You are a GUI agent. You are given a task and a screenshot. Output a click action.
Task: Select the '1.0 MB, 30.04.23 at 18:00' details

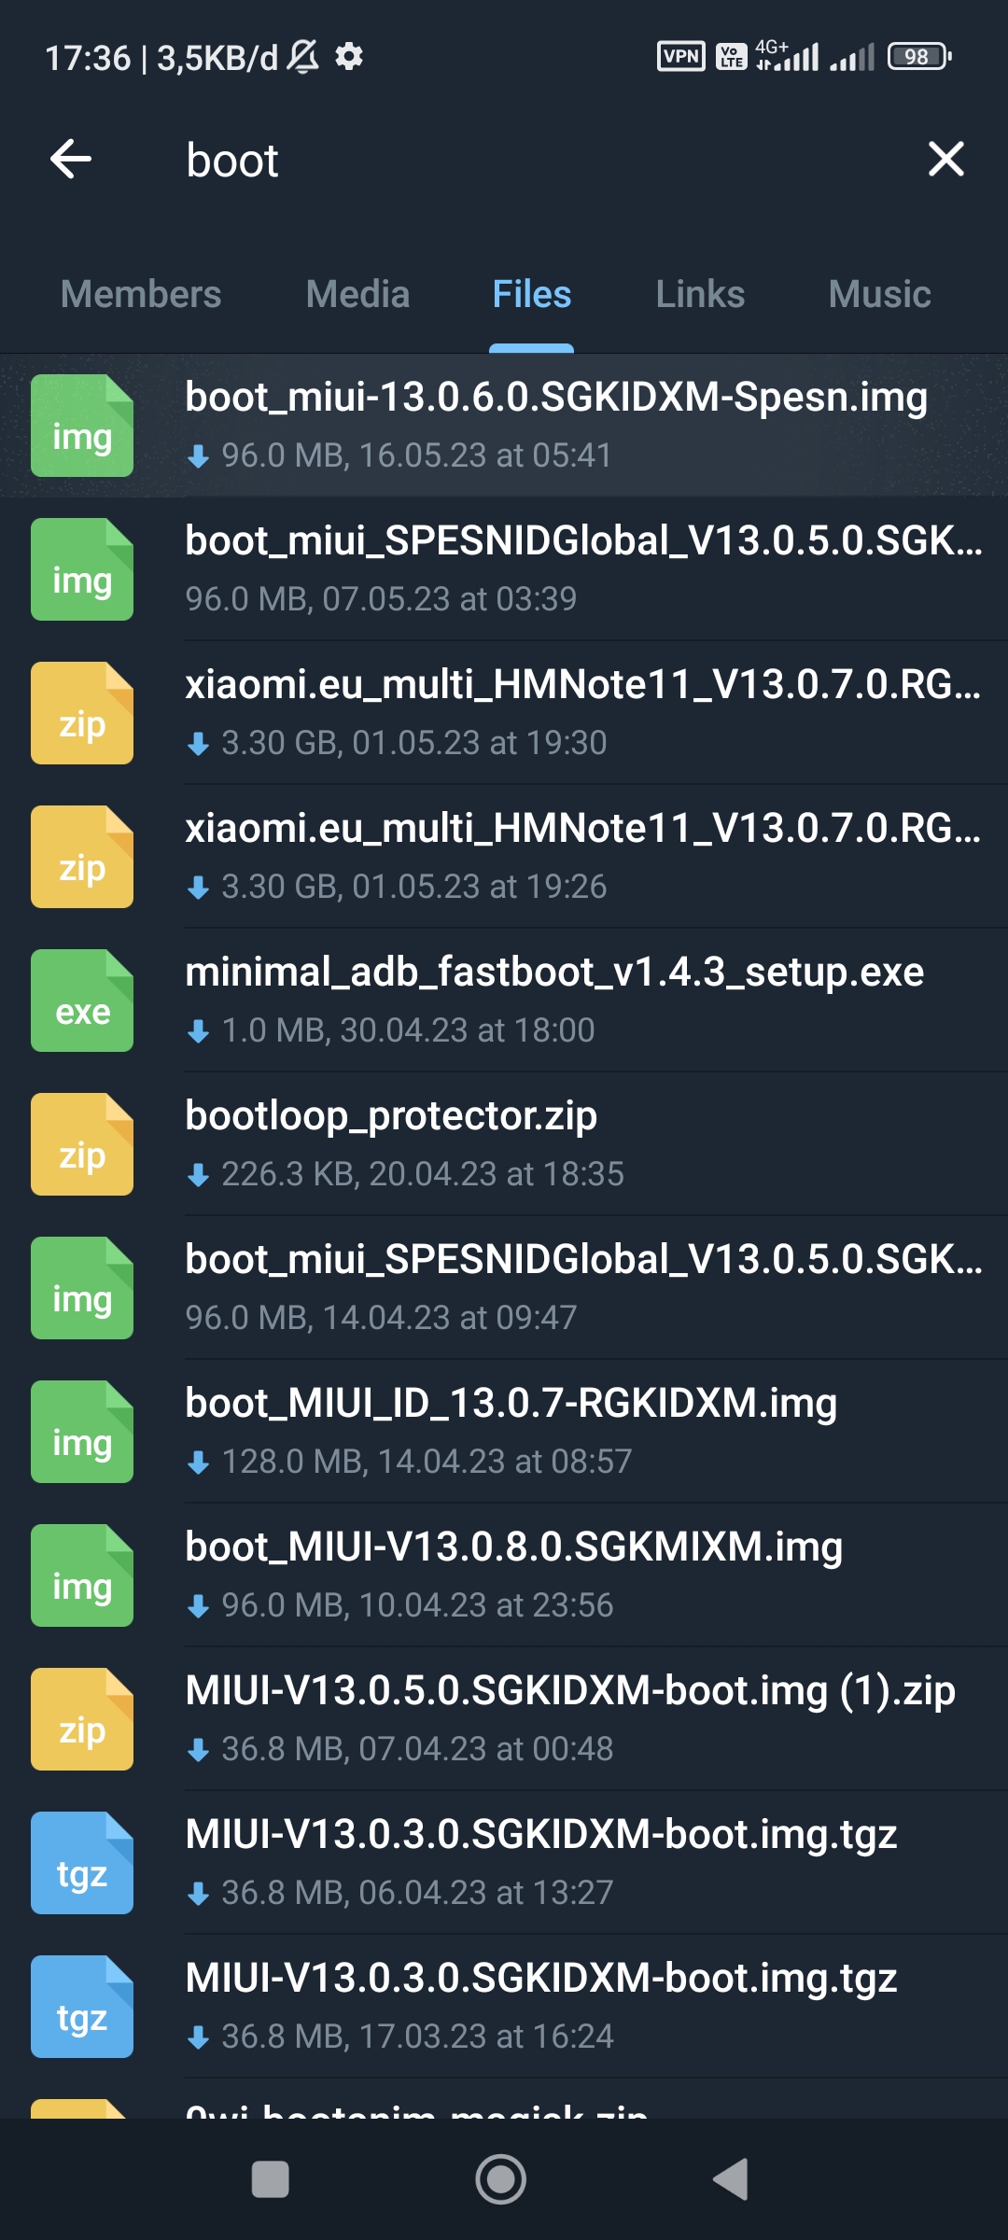click(408, 1030)
